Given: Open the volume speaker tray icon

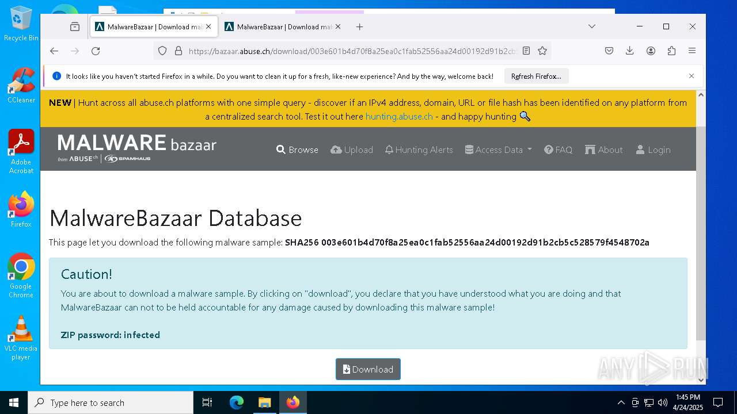Looking at the screenshot, I should tap(662, 402).
